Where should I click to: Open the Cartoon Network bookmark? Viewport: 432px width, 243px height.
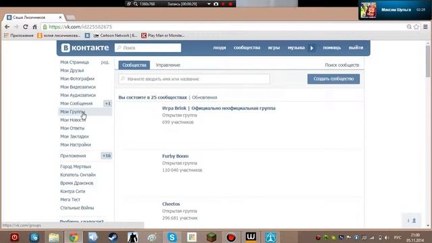[x=115, y=36]
